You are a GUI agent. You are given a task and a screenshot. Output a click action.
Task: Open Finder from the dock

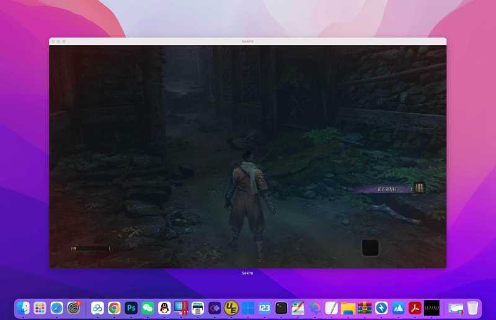click(23, 308)
